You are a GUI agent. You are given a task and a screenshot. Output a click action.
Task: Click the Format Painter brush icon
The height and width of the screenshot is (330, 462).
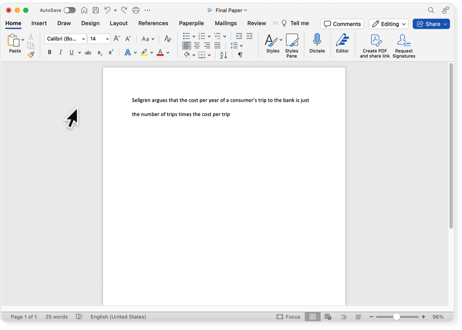(x=31, y=55)
